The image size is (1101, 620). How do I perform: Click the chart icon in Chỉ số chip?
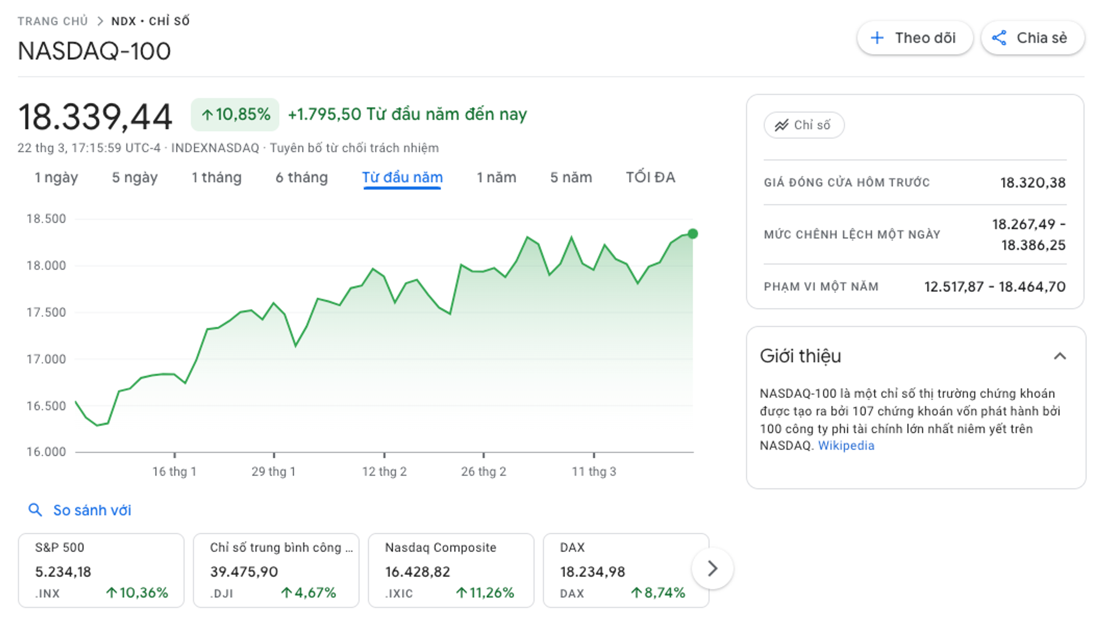pyautogui.click(x=781, y=125)
